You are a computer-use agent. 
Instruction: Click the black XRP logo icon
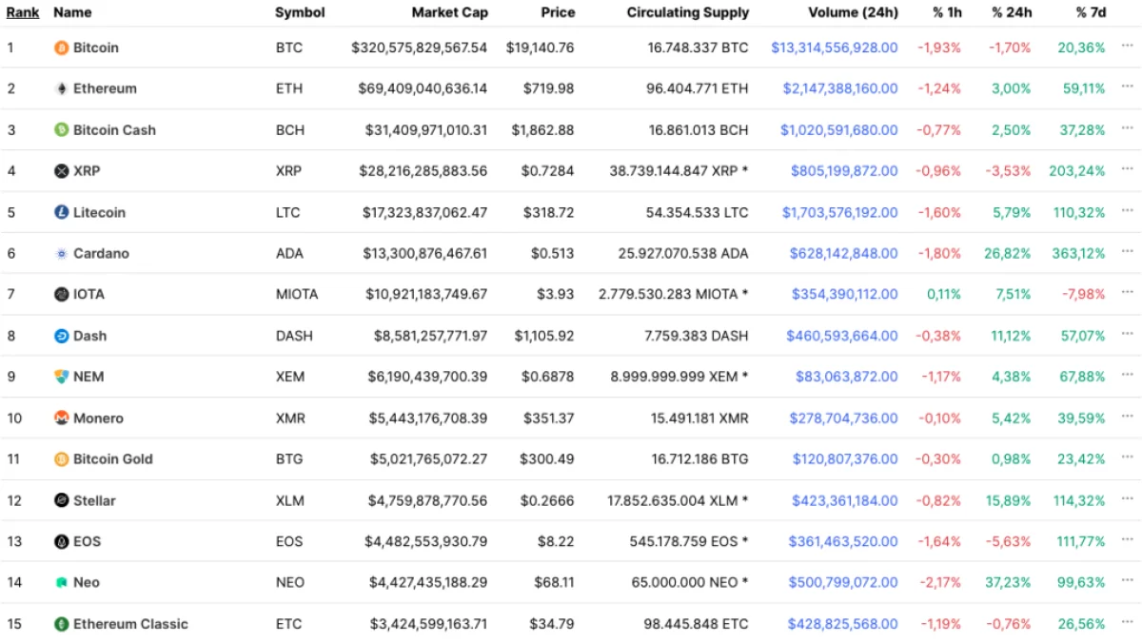[x=62, y=171]
